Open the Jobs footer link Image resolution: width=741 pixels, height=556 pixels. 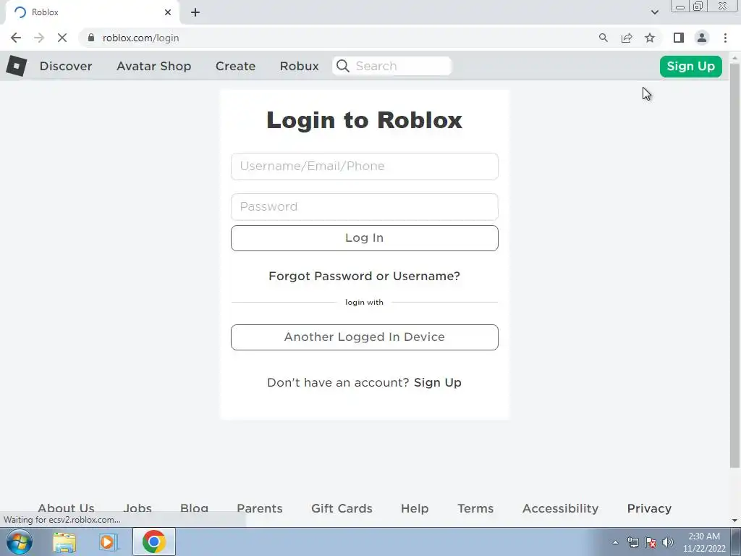(137, 508)
